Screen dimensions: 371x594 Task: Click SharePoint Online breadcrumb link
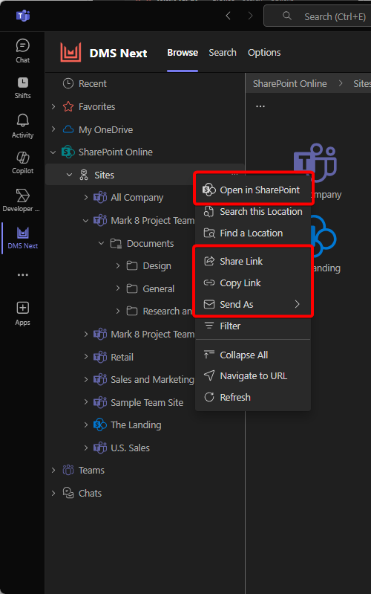click(x=289, y=83)
